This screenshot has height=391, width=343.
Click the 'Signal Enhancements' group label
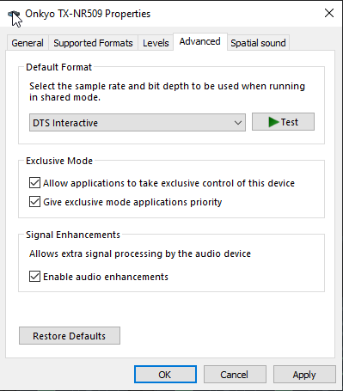[x=73, y=235]
